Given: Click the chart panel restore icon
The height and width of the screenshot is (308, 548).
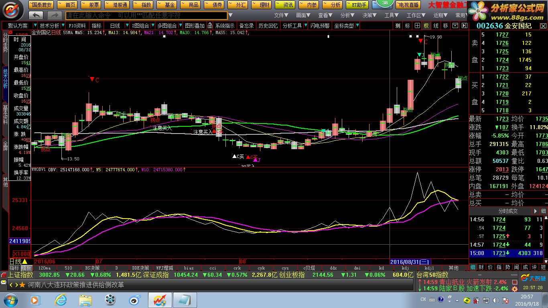Looking at the screenshot, I should click(455, 26).
